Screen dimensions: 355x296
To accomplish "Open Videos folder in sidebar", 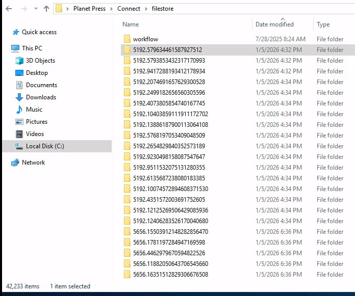I will click(35, 134).
